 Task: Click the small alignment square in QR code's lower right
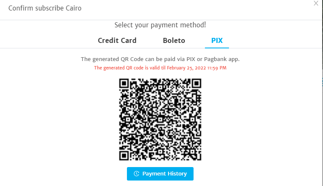click(x=192, y=151)
